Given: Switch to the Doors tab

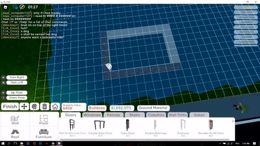Looking at the screenshot, I should 71,115.
